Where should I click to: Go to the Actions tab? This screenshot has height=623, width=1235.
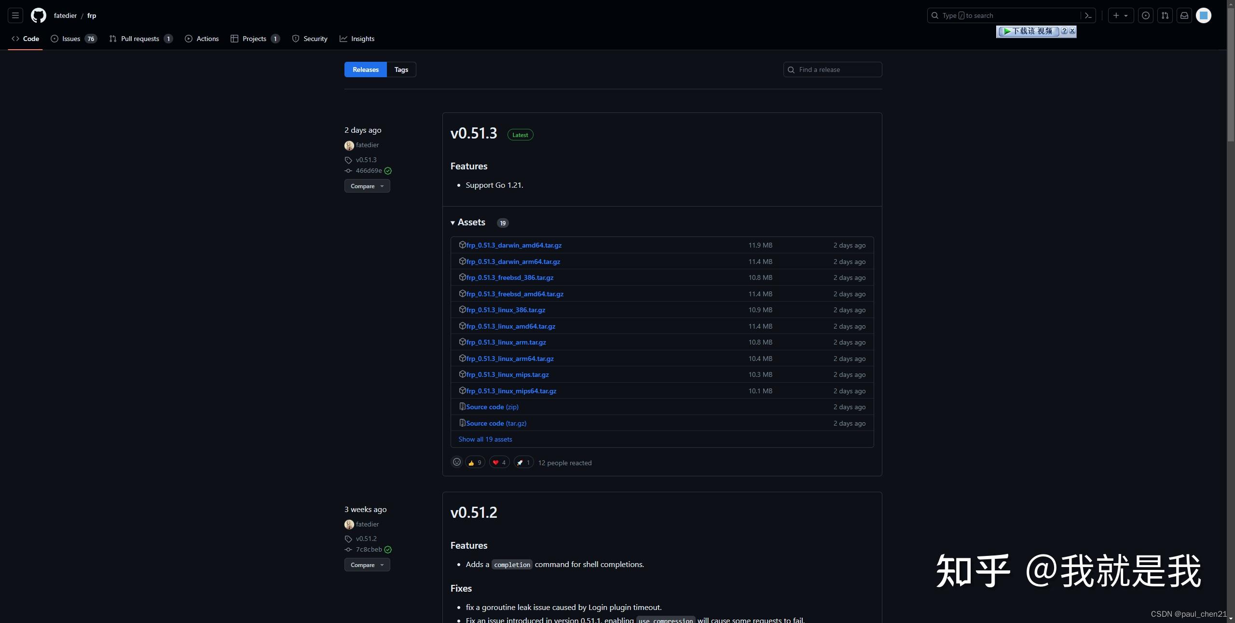[202, 39]
